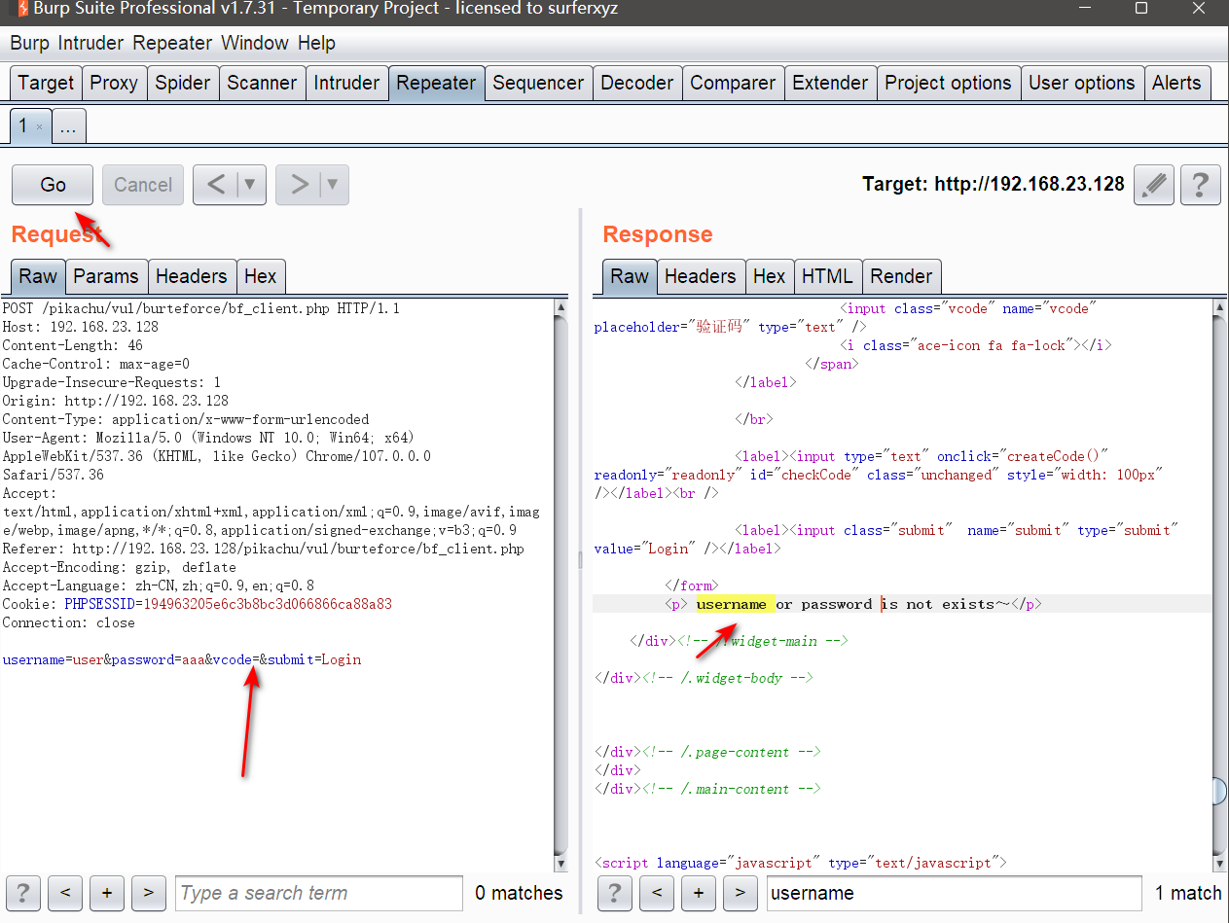Image resolution: width=1229 pixels, height=923 pixels.
Task: Switch to the Intruder tab
Action: [346, 83]
